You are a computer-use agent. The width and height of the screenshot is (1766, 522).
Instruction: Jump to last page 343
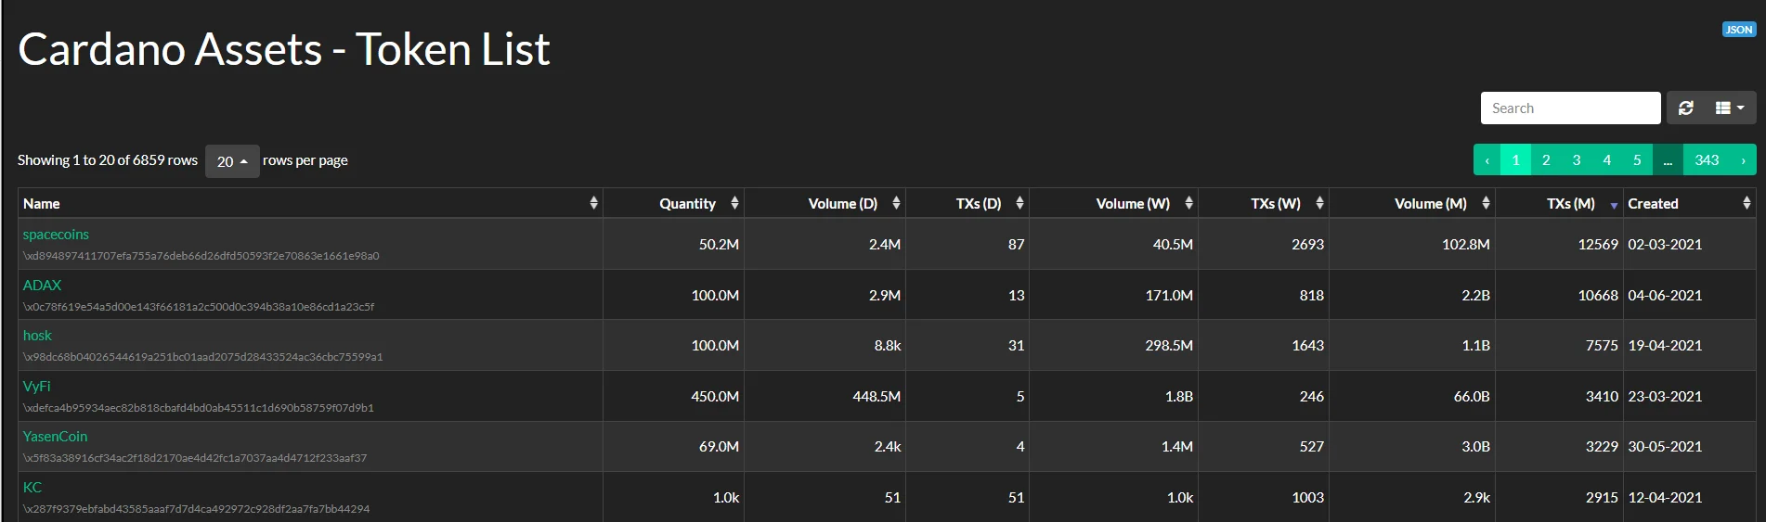pos(1707,160)
